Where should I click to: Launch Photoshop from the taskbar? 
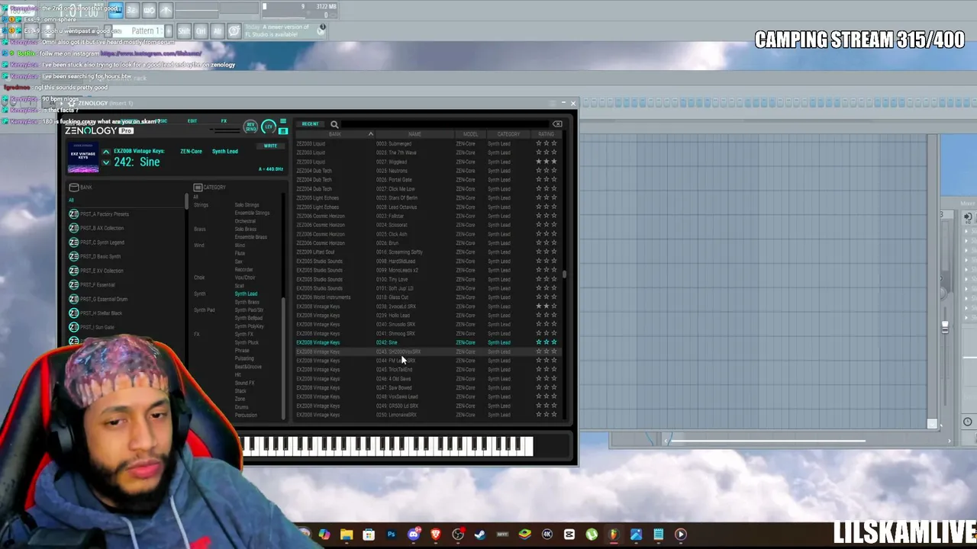(391, 535)
